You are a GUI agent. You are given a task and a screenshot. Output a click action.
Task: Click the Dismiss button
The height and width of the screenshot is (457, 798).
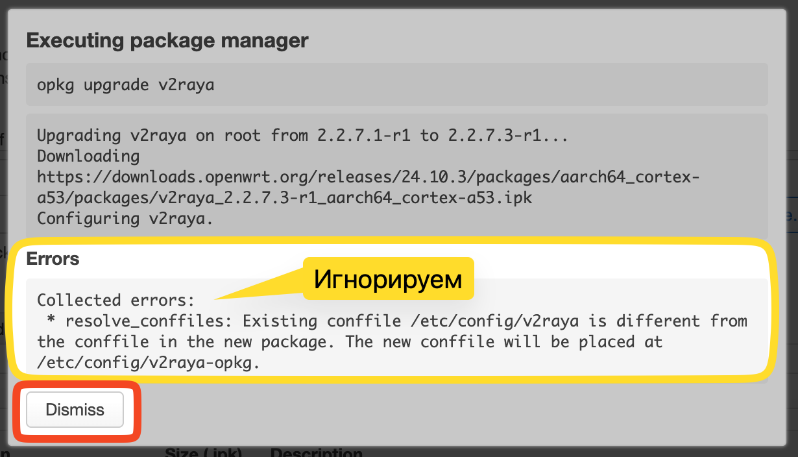click(x=75, y=410)
